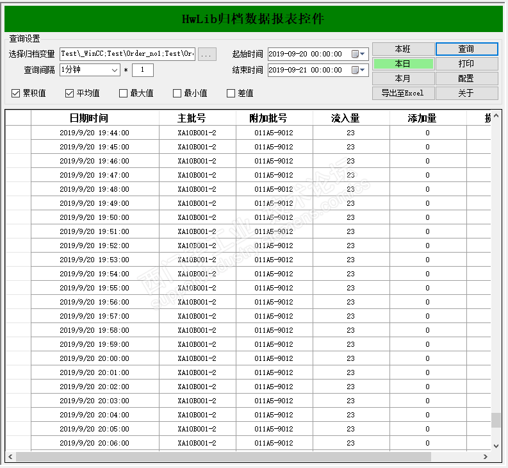Click the vertical scrollbar thumb

pyautogui.click(x=496, y=421)
